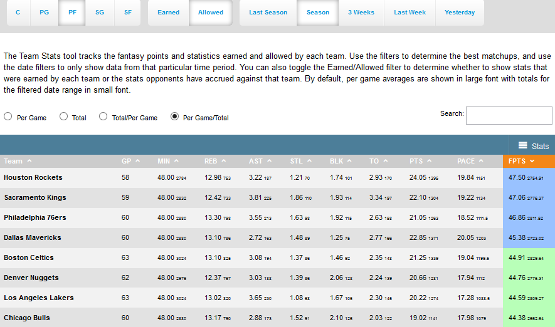Click Chicago Bulls PTS value 19.02
Image resolution: width=555 pixels, height=327 pixels.
tap(418, 318)
